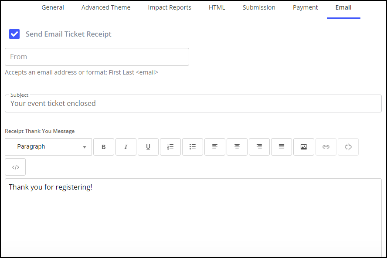Insert an image into the message

pos(304,147)
